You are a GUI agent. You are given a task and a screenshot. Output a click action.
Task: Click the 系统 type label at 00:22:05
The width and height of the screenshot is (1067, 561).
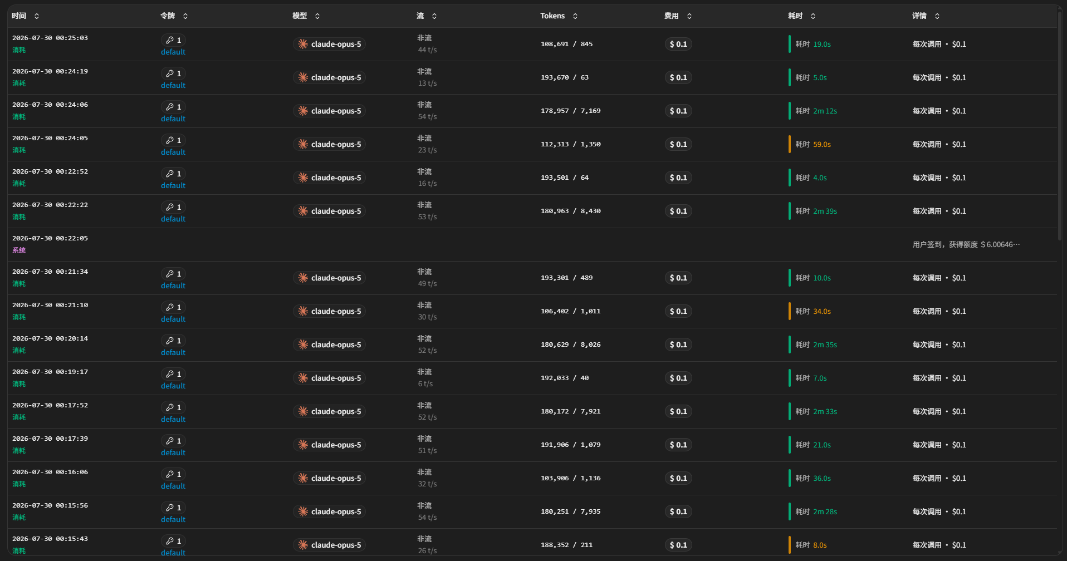click(x=19, y=250)
